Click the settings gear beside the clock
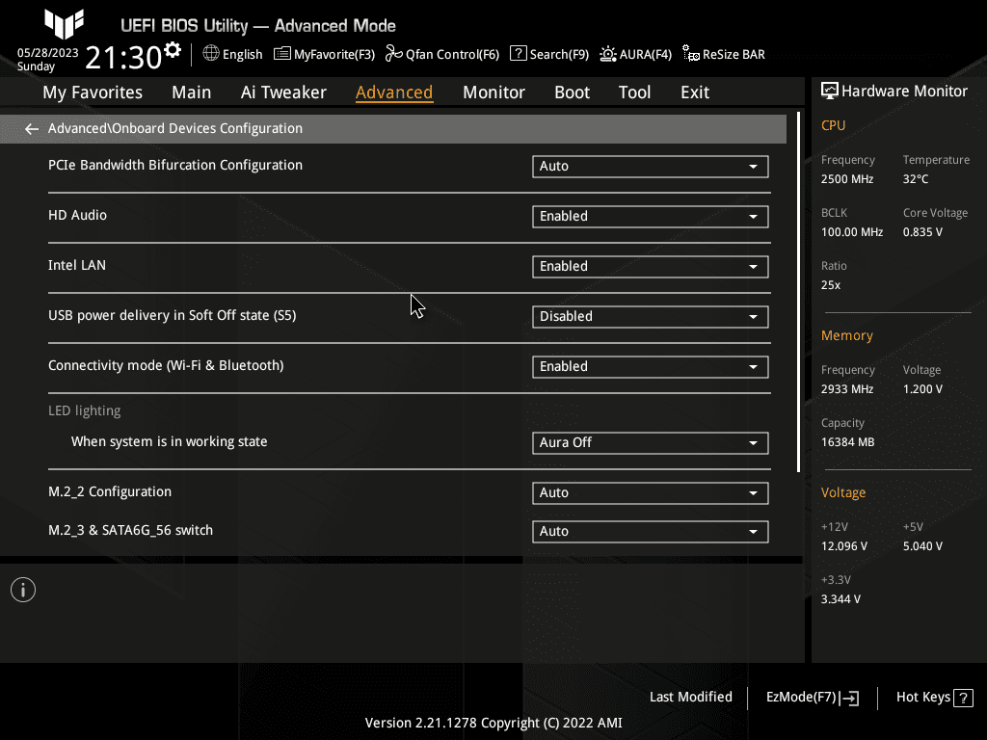 (x=173, y=49)
